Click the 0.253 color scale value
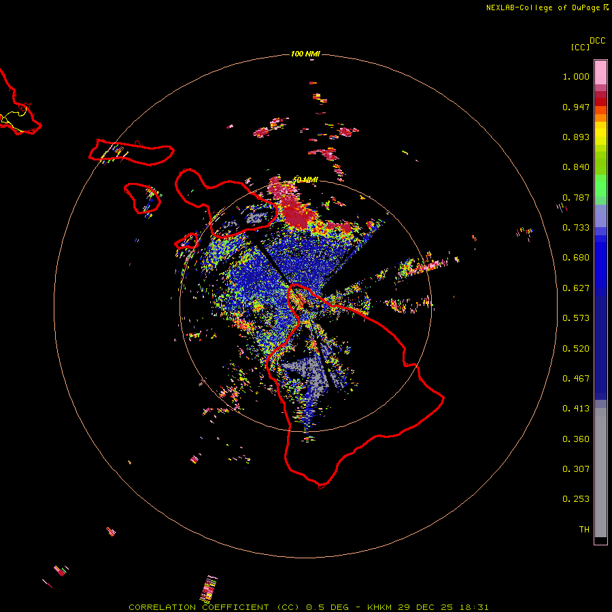Screen dimensions: 612x612 pos(576,499)
